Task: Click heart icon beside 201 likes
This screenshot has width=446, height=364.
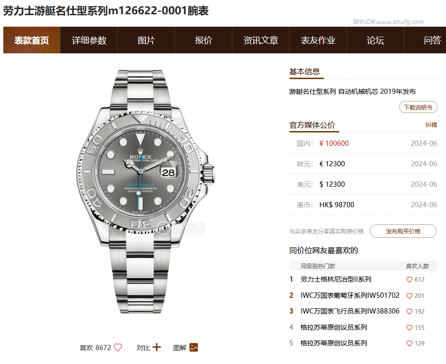Action: 409,296
